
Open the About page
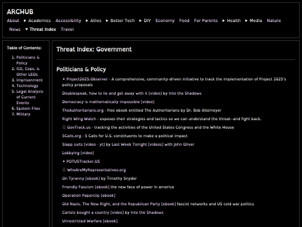[13, 21]
